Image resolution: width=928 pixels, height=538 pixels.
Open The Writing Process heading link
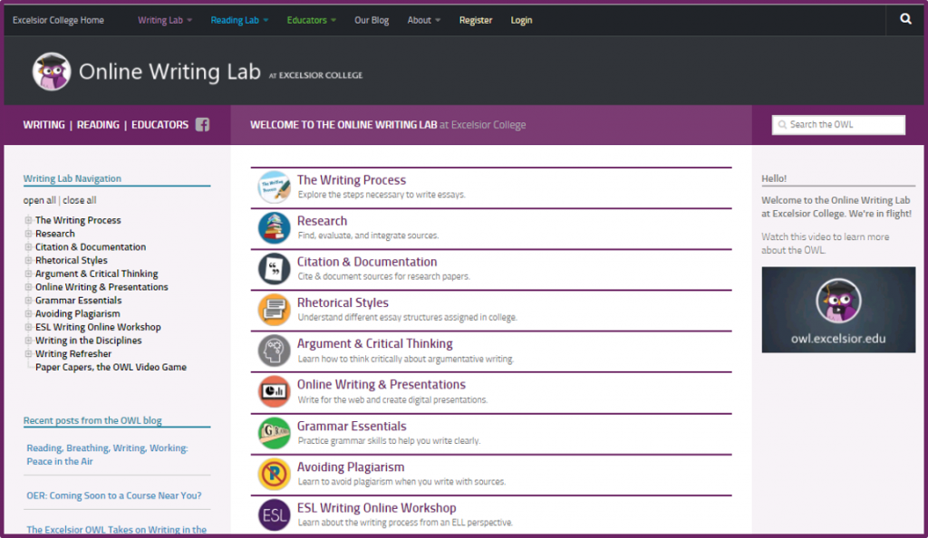point(351,179)
